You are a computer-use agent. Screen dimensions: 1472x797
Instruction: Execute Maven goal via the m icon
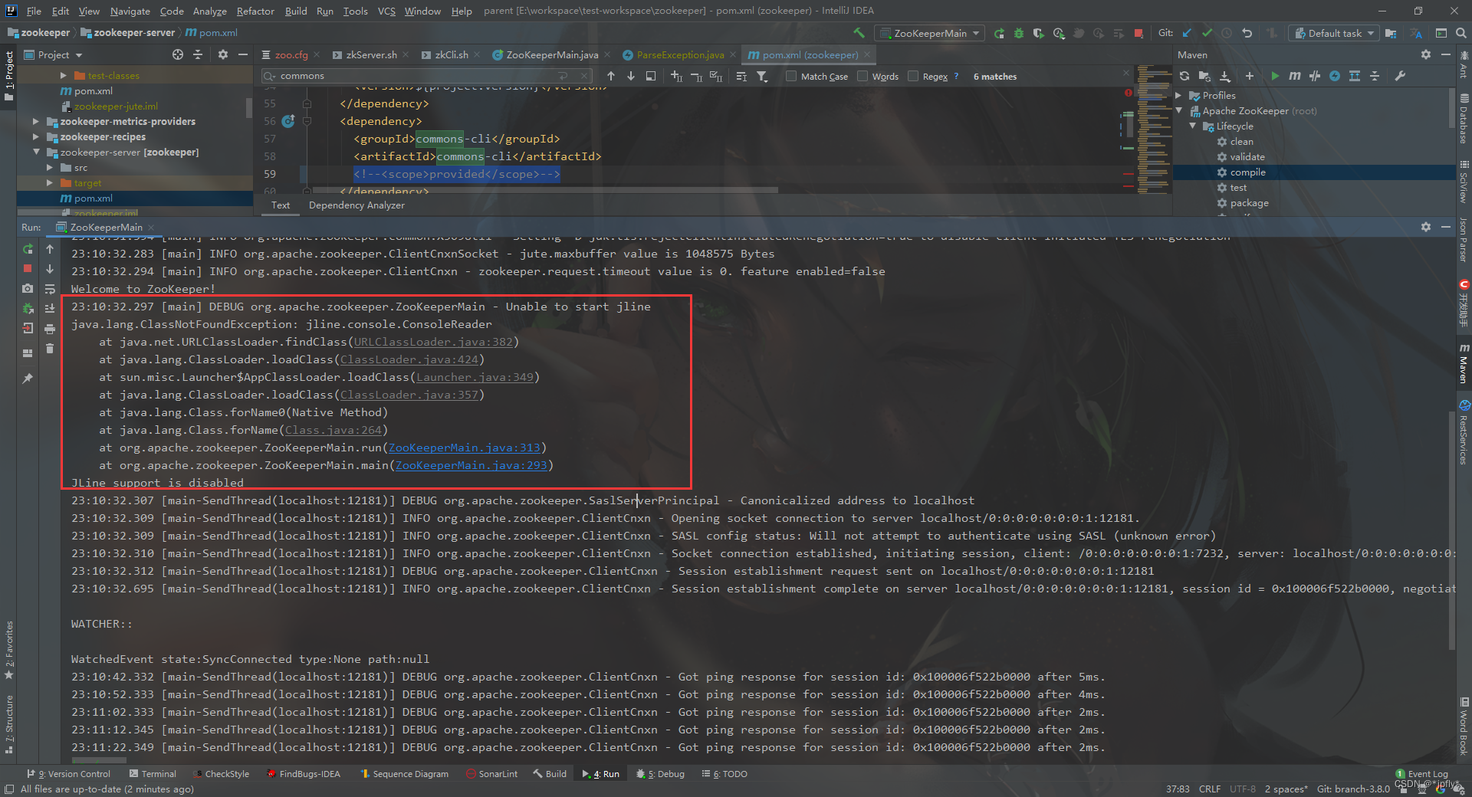click(1295, 76)
